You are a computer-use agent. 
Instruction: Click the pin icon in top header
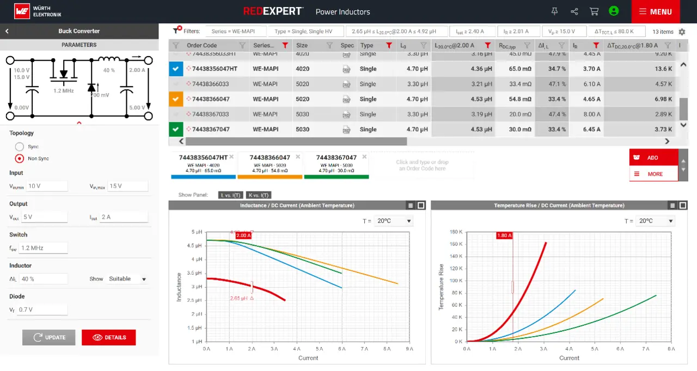pyautogui.click(x=554, y=11)
